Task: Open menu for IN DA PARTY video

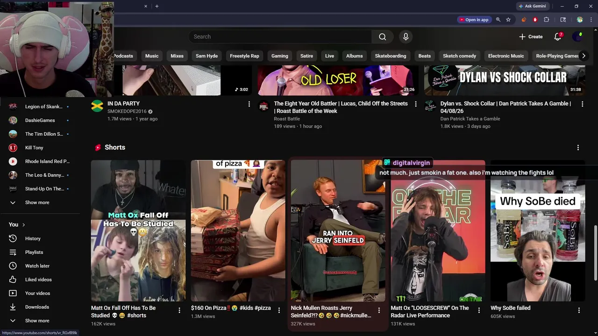Action: point(249,104)
